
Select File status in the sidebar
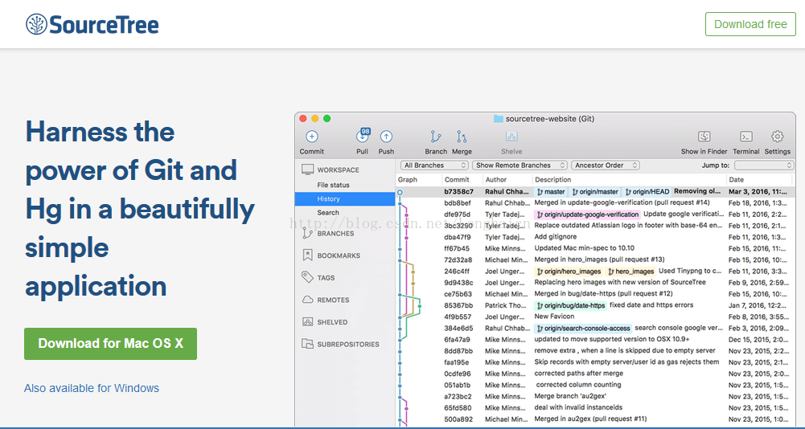[333, 185]
